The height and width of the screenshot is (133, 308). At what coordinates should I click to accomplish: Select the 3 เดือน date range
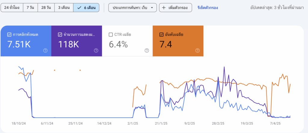point(64,8)
